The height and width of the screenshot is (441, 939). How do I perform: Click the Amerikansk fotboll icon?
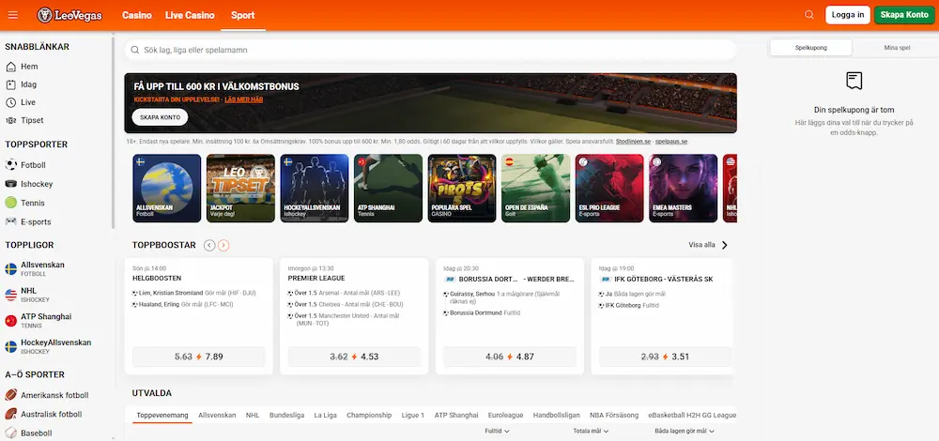click(10, 395)
